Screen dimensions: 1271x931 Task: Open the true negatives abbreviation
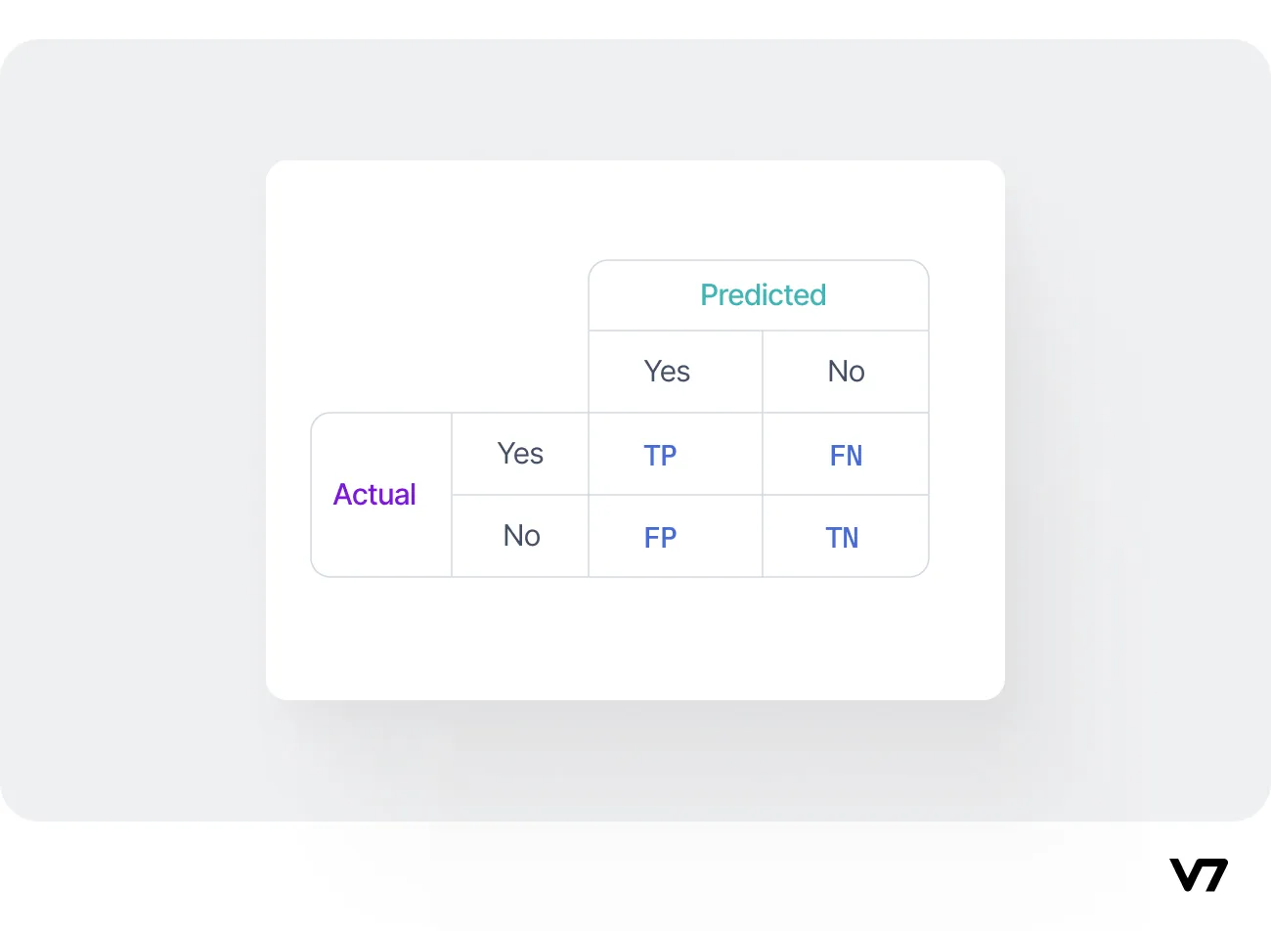coord(842,538)
